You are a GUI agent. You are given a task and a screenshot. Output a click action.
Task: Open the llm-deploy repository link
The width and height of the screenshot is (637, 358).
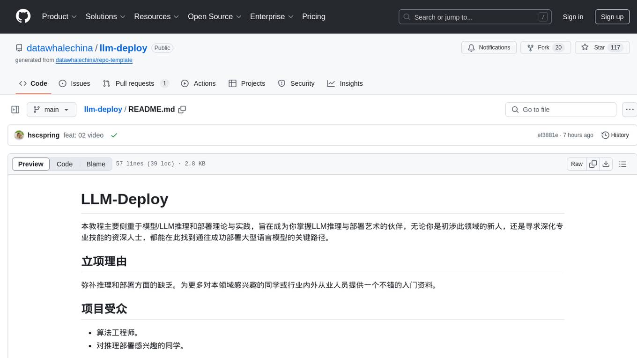tap(124, 48)
